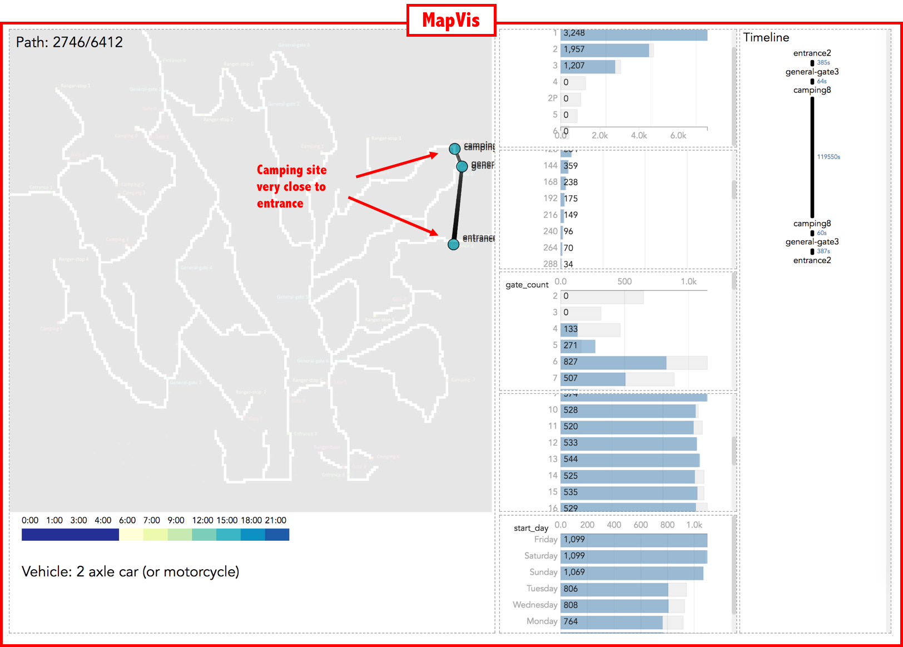
Task: Click the Tuesday bar with value 806
Action: click(x=614, y=589)
